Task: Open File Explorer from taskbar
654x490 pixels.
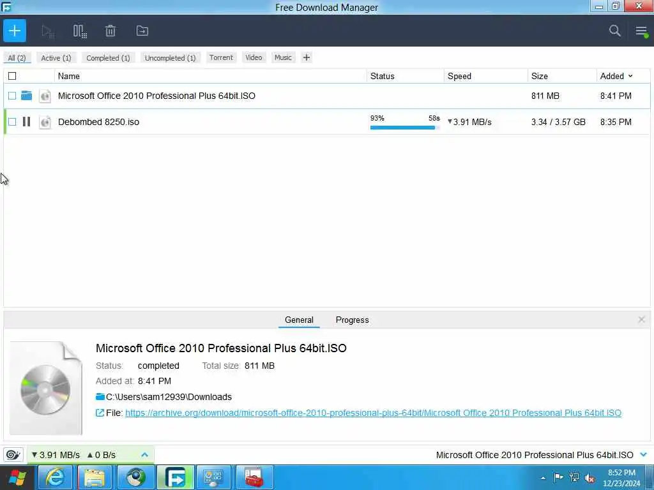Action: click(x=95, y=477)
